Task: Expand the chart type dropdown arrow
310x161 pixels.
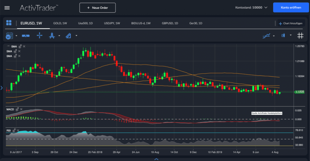Action: coord(291,35)
